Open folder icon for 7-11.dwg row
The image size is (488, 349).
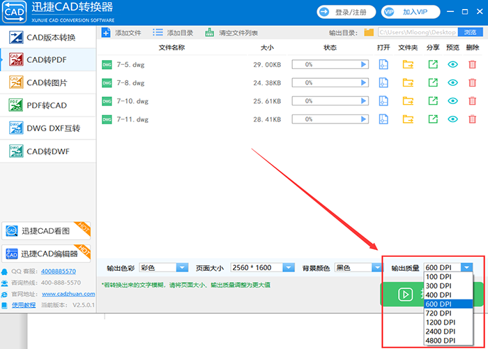(x=408, y=119)
